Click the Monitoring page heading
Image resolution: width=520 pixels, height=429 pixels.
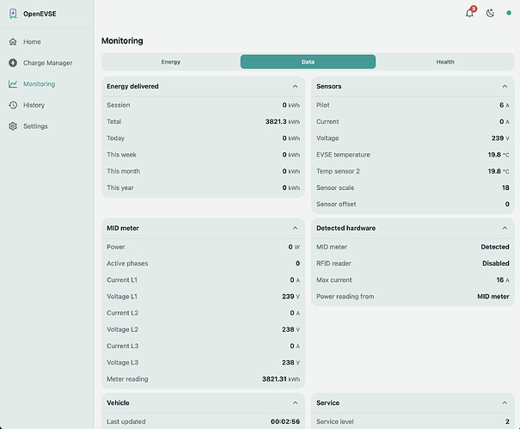[122, 40]
